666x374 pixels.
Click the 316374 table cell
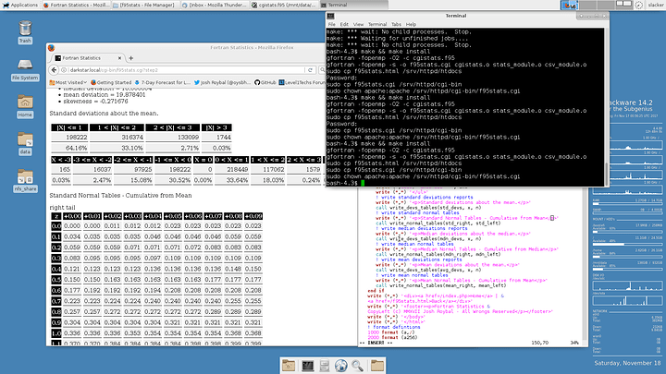117,138
